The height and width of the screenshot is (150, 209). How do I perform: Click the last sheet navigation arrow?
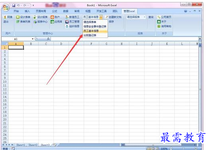12,145
